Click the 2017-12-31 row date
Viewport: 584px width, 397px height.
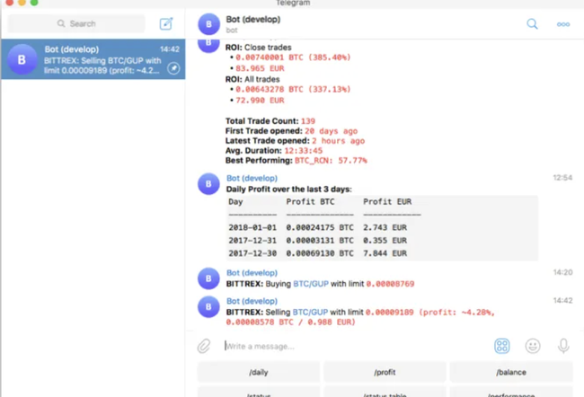coord(252,241)
